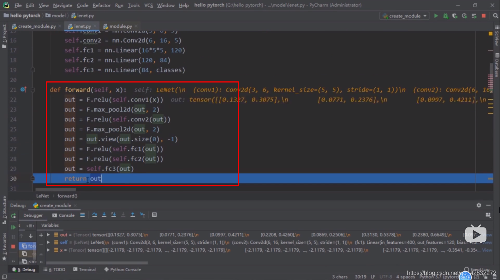Run the create_module configuration
The image size is (500, 280).
point(436,16)
